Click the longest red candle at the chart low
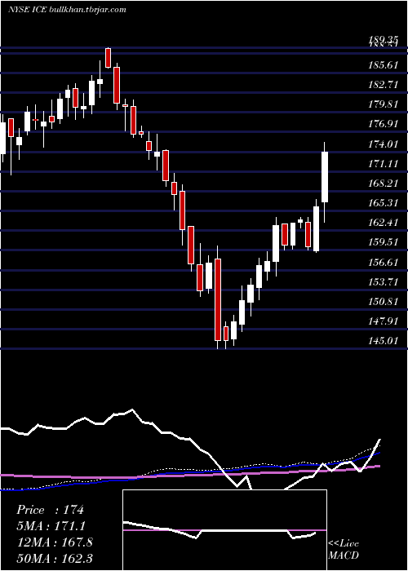 [x=218, y=299]
